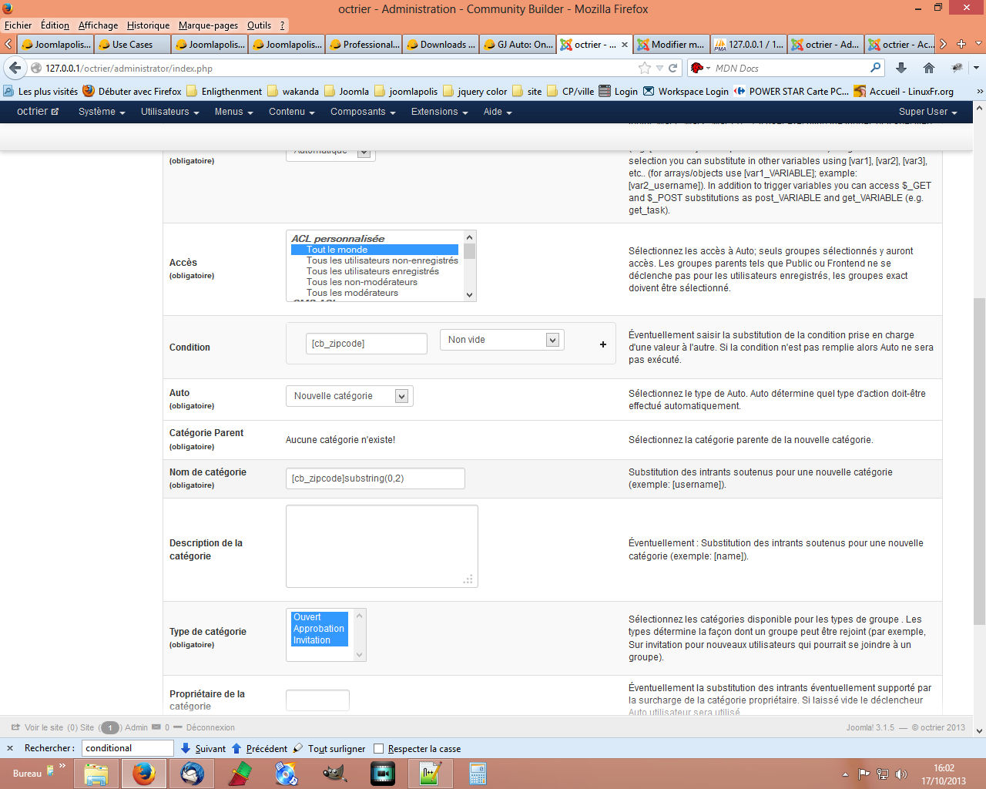The height and width of the screenshot is (789, 986).
Task: Expand the partially hidden Automatique dropdown
Action: pos(330,153)
